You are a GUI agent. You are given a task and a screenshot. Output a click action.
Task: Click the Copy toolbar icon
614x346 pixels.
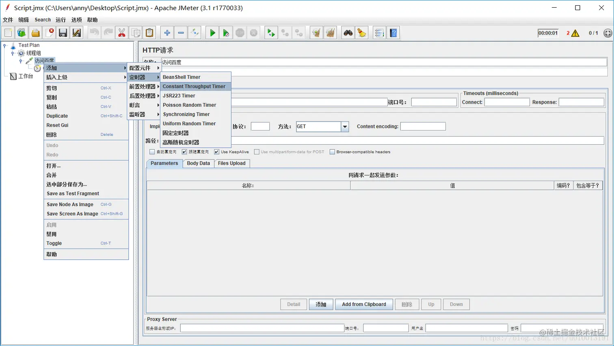point(136,33)
